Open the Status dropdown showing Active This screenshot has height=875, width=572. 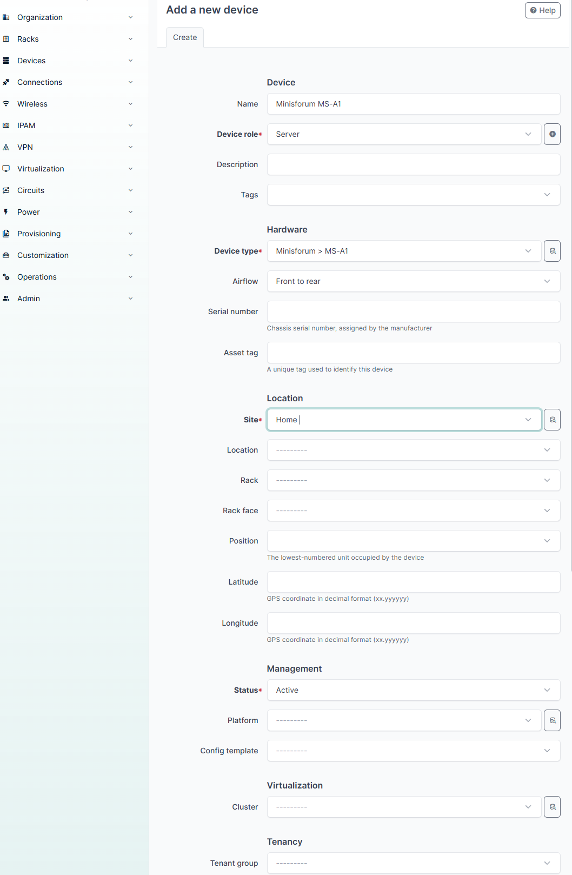coord(413,690)
